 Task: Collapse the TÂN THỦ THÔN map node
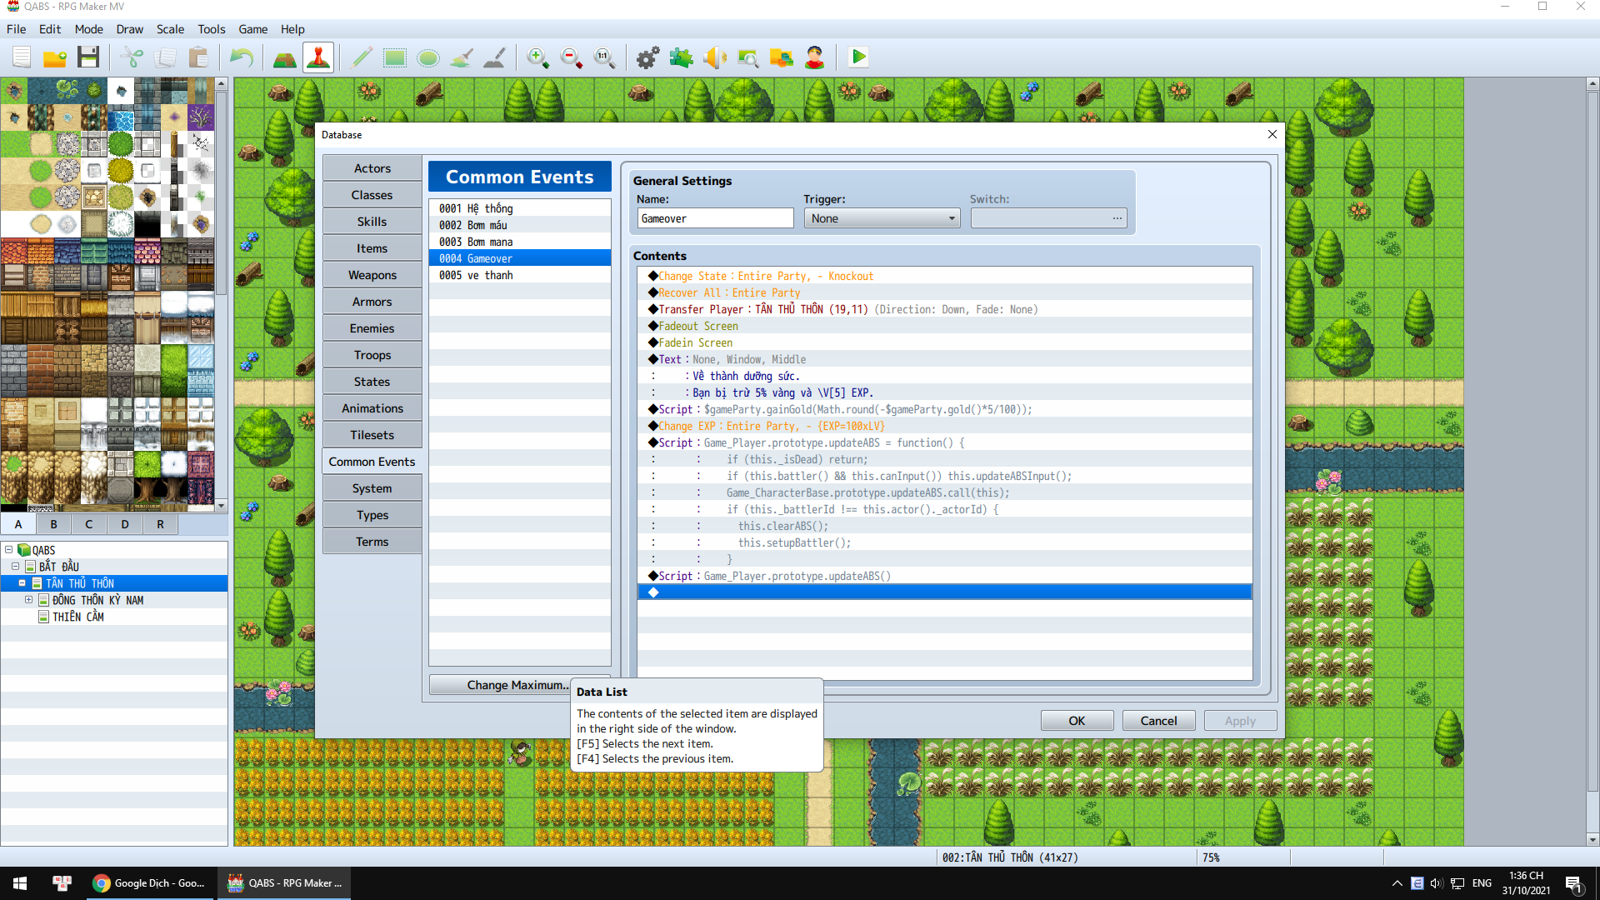pyautogui.click(x=22, y=583)
